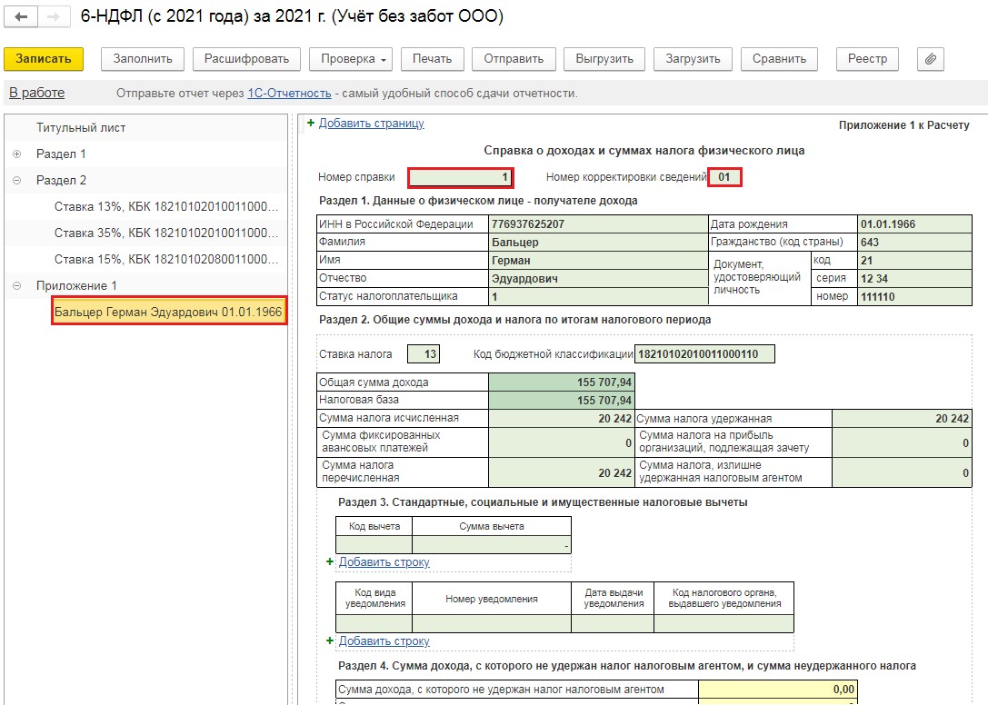Collapse the Приложение 1 tree node

pyautogui.click(x=17, y=285)
